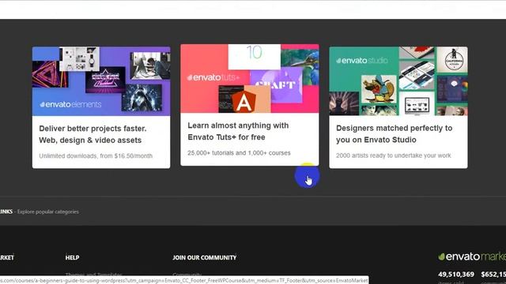Image resolution: width=506 pixels, height=284 pixels.
Task: Open the Envato Studio banner image
Action: point(398,81)
